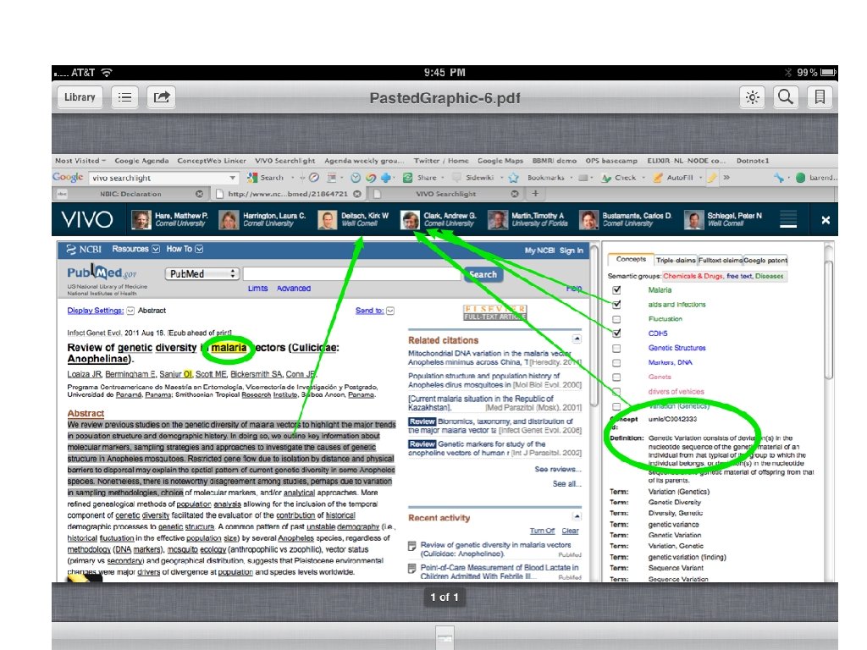Select Clark, Andrew G. profile photo
Screen dimensions: 867x650
tap(410, 219)
